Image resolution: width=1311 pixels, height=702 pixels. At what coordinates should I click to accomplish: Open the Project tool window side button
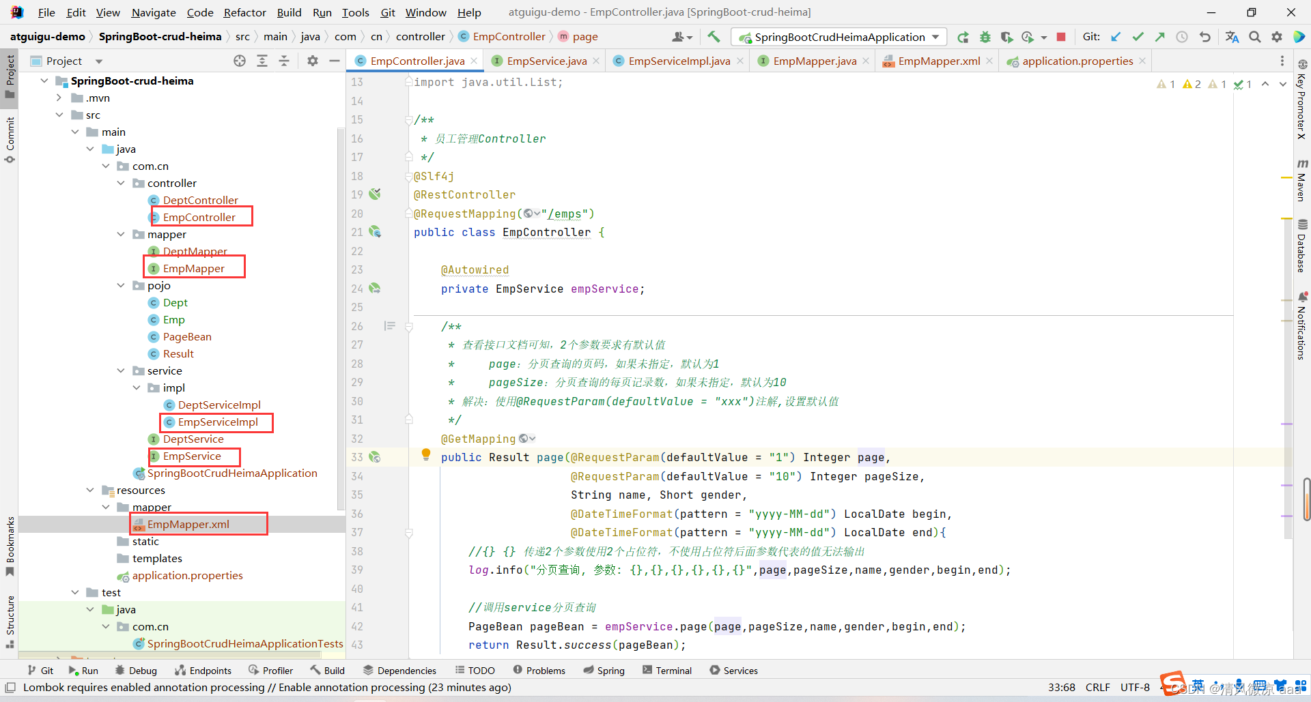coord(10,76)
